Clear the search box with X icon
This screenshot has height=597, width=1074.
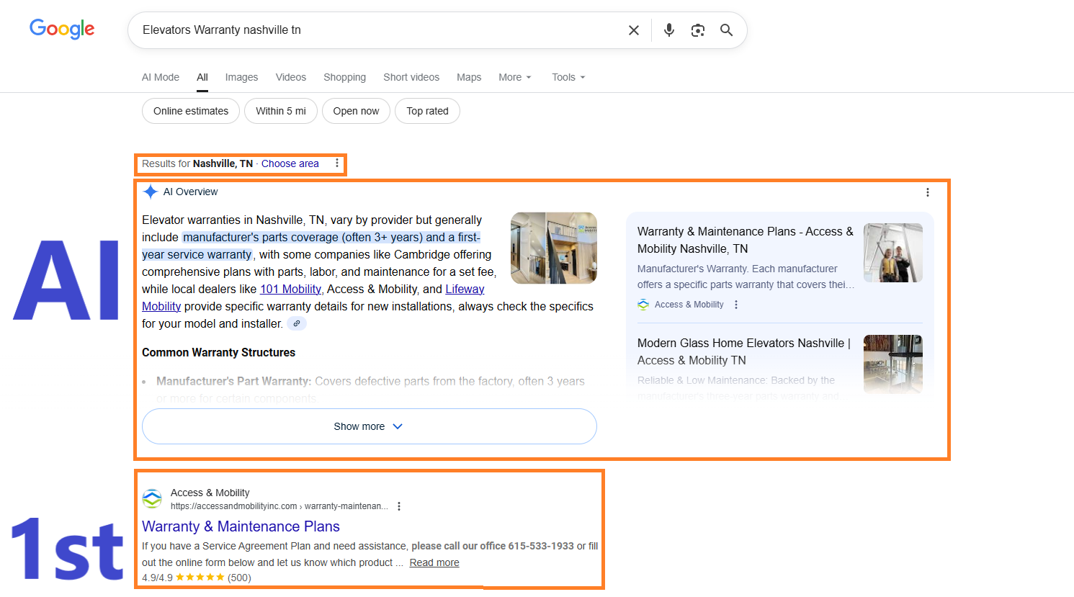[634, 30]
